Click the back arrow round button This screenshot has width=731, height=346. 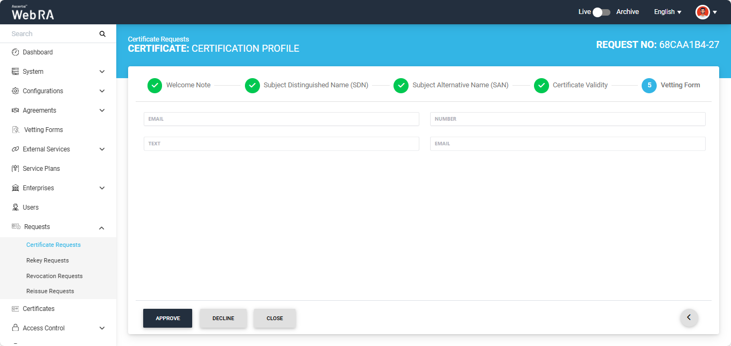point(689,317)
